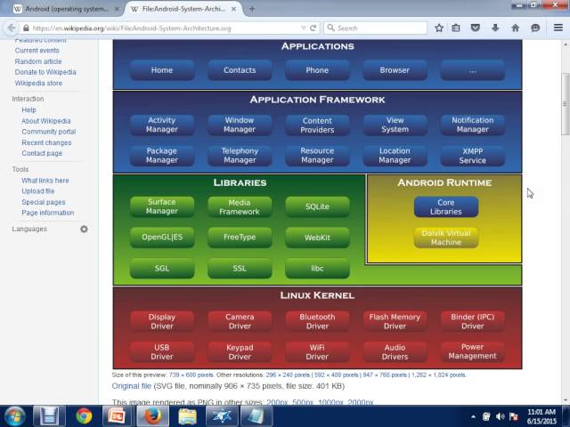Click the Languages settings gear icon
The height and width of the screenshot is (427, 570).
(x=84, y=229)
